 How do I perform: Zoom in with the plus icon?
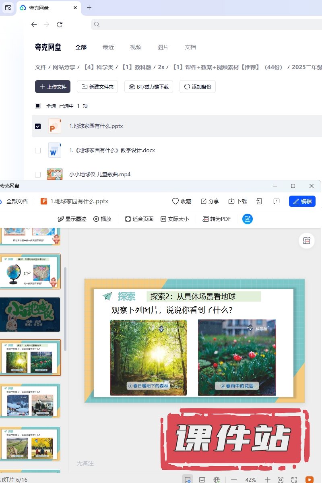click(267, 479)
